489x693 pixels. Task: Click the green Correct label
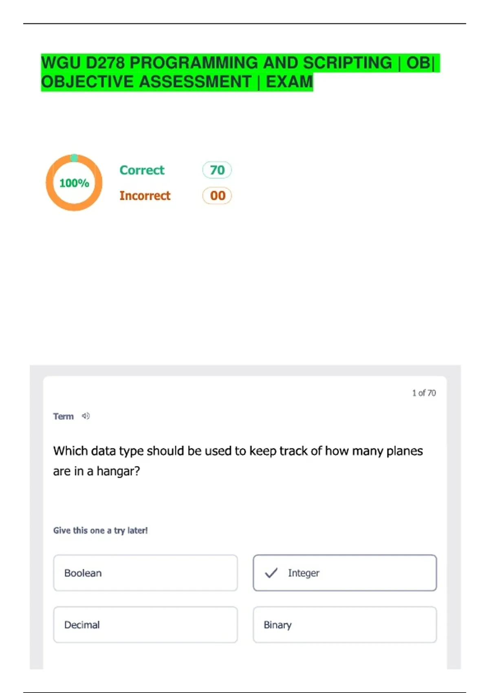coord(142,170)
